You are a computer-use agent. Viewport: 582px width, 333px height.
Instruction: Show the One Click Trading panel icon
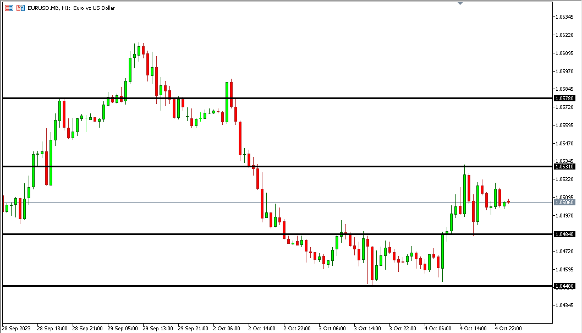click(20, 8)
